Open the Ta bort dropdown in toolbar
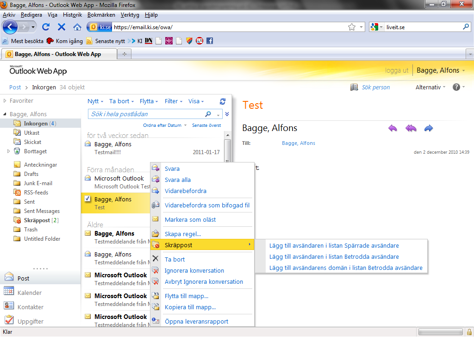Image resolution: width=474 pixels, height=337 pixels. click(121, 101)
